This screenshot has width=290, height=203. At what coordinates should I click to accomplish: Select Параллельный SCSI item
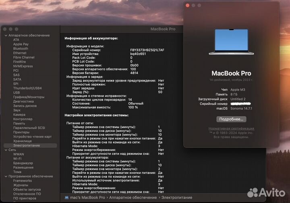29,128
